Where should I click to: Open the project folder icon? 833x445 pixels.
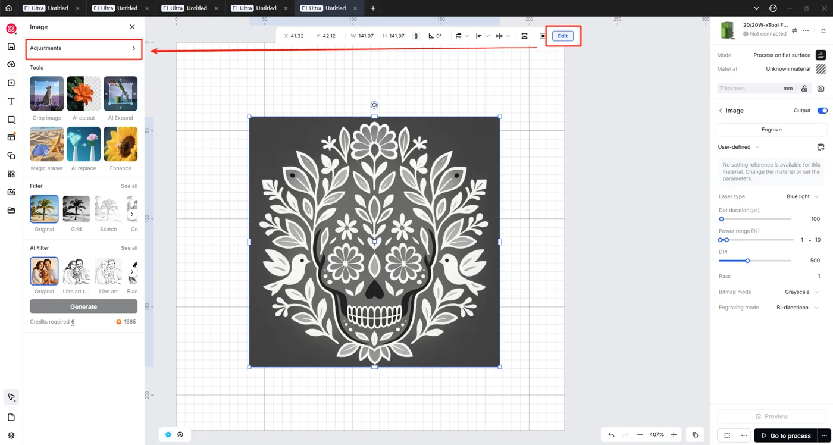(x=11, y=210)
